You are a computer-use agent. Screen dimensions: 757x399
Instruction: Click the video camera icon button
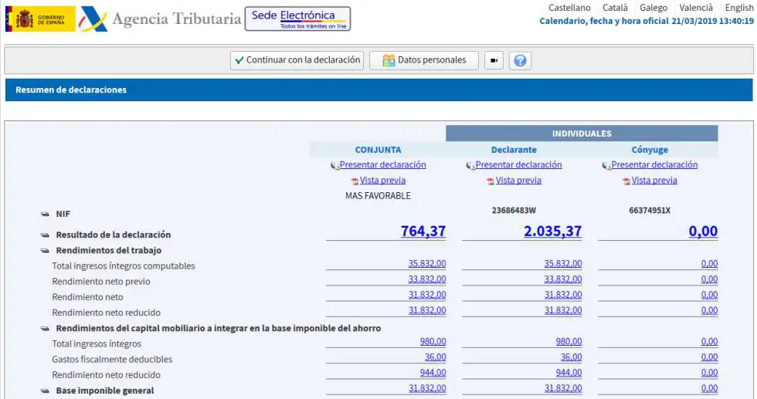[x=494, y=60]
